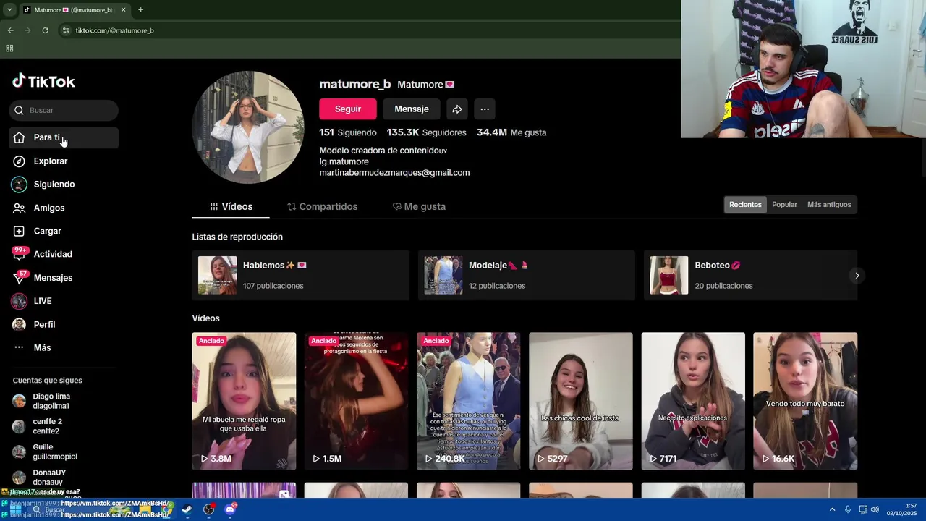The height and width of the screenshot is (521, 926).
Task: Open 'Vendo todo muy barato' video
Action: point(805,401)
